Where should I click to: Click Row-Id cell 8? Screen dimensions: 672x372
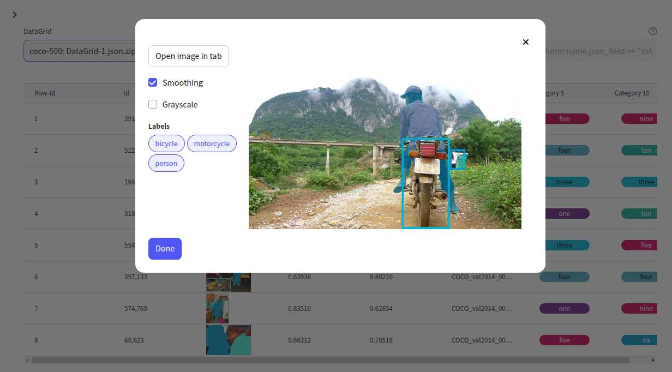click(36, 340)
